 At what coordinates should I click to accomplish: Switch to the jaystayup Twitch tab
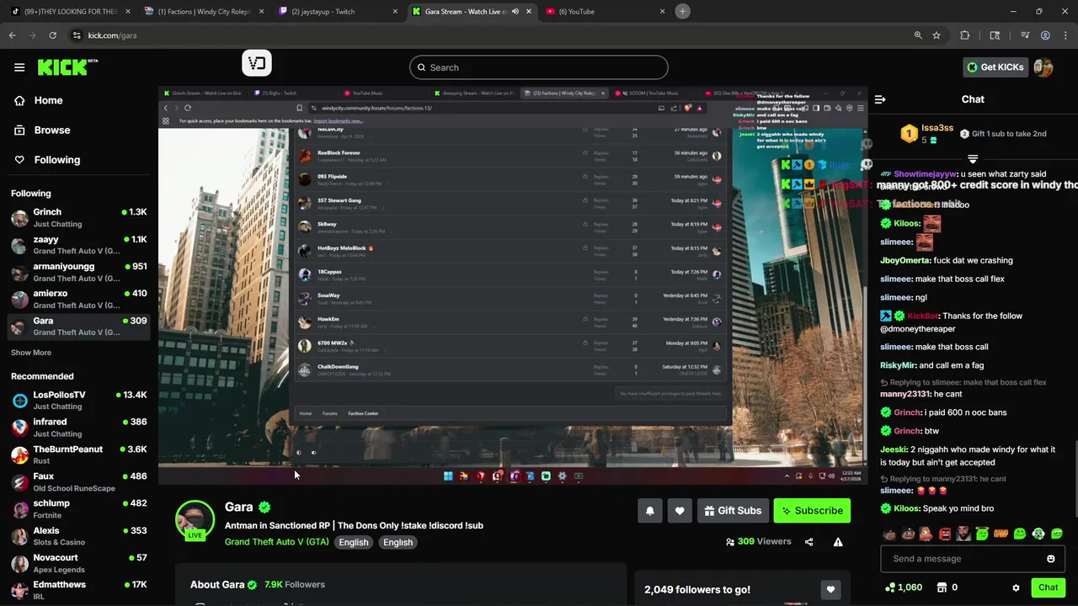coord(338,11)
